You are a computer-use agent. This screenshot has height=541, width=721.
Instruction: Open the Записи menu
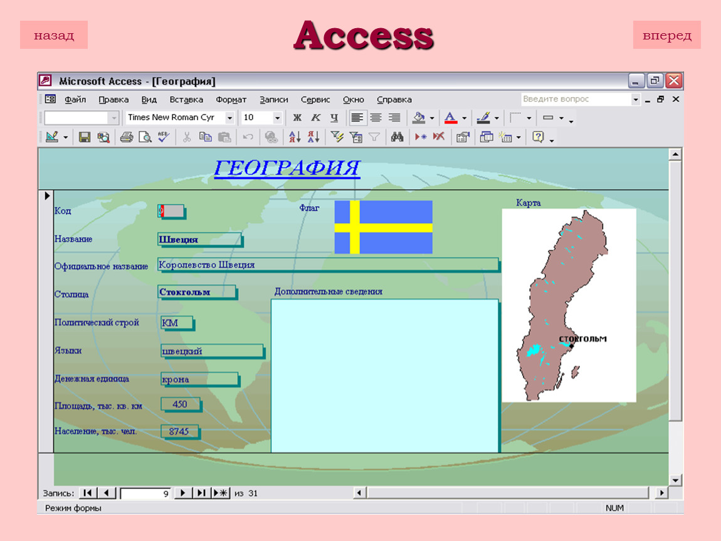(x=273, y=100)
